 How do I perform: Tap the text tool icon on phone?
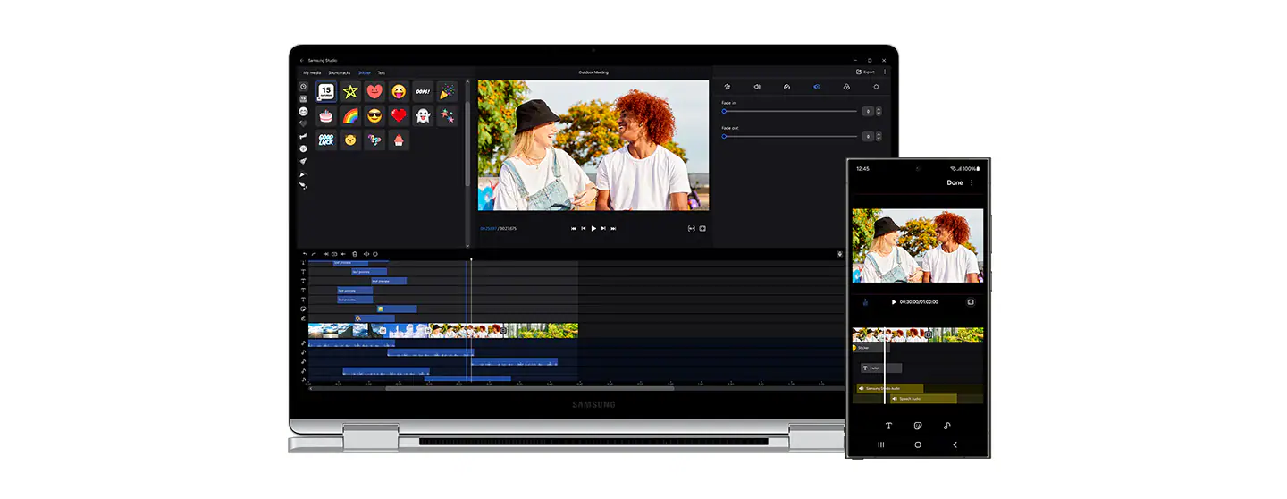(x=888, y=426)
